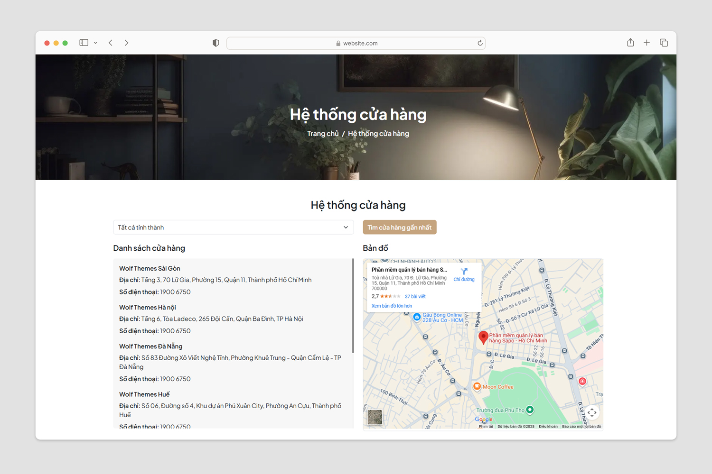
Task: Reload the page using the refresh icon
Action: click(x=479, y=43)
